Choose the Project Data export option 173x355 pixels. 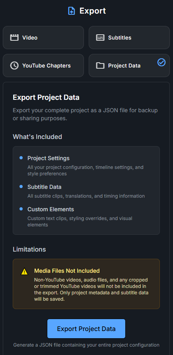[x=129, y=65]
